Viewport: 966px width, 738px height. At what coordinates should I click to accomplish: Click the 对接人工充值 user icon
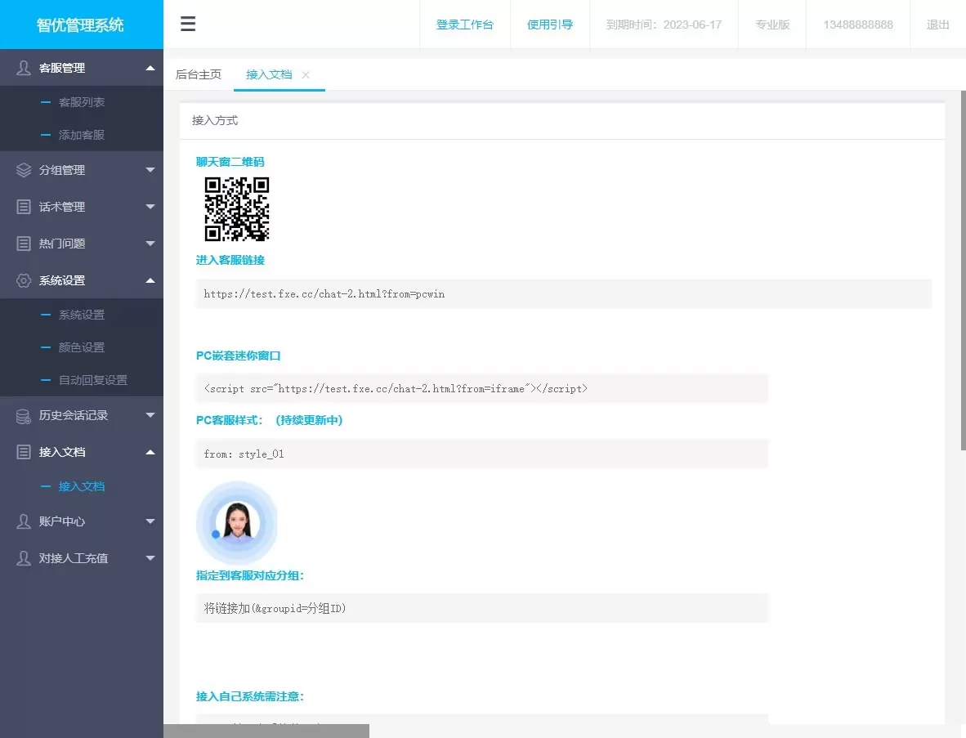tap(24, 558)
